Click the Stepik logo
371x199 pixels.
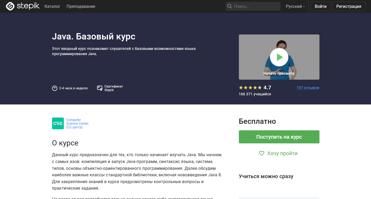tap(23, 6)
